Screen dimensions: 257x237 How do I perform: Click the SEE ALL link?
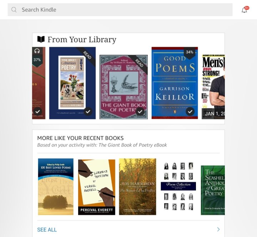pyautogui.click(x=47, y=230)
